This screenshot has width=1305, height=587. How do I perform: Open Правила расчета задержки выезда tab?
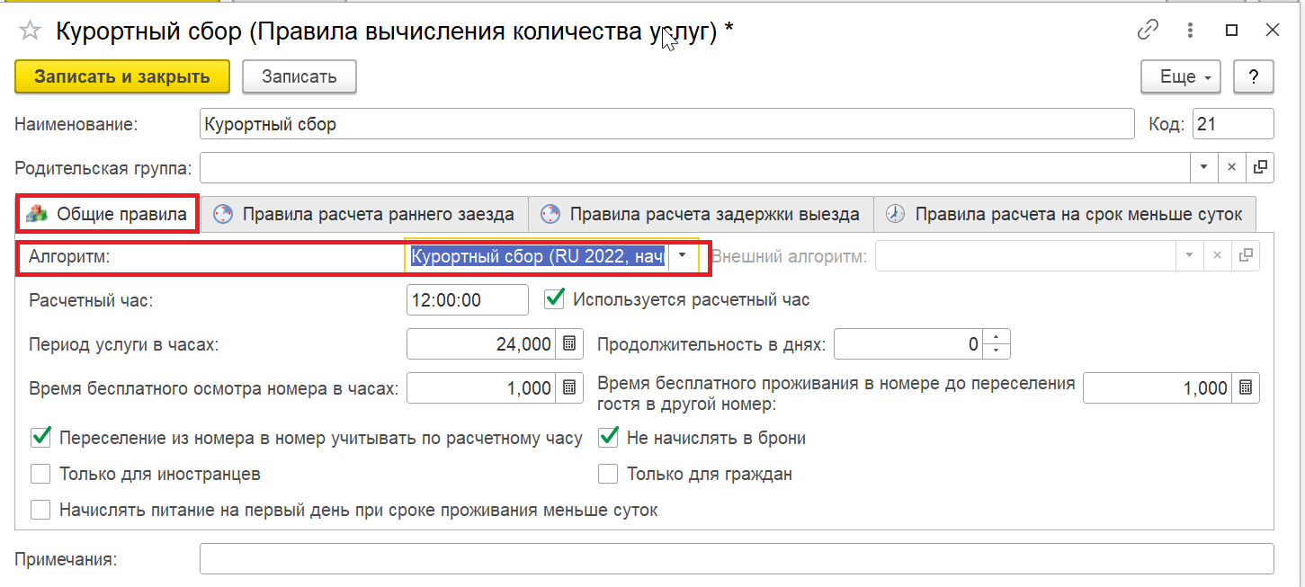(x=701, y=214)
